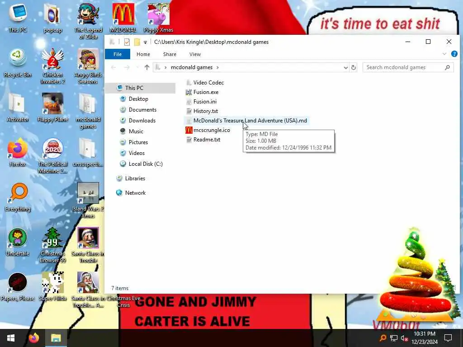Select mcdonald games in address breadcrumb
This screenshot has height=347, width=463.
point(192,67)
